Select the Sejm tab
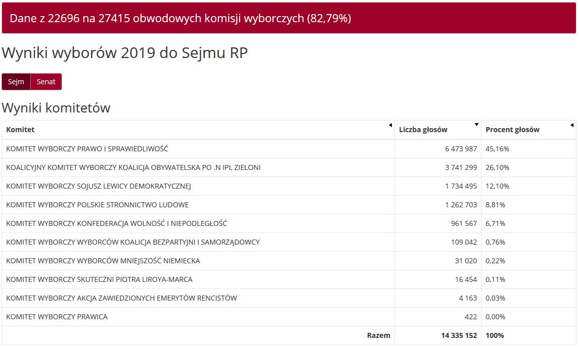The image size is (579, 347). coord(16,82)
